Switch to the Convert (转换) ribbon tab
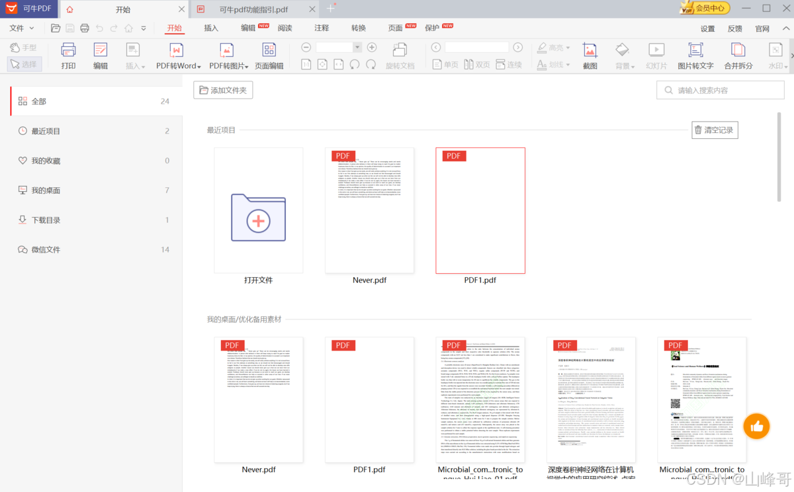 point(359,28)
